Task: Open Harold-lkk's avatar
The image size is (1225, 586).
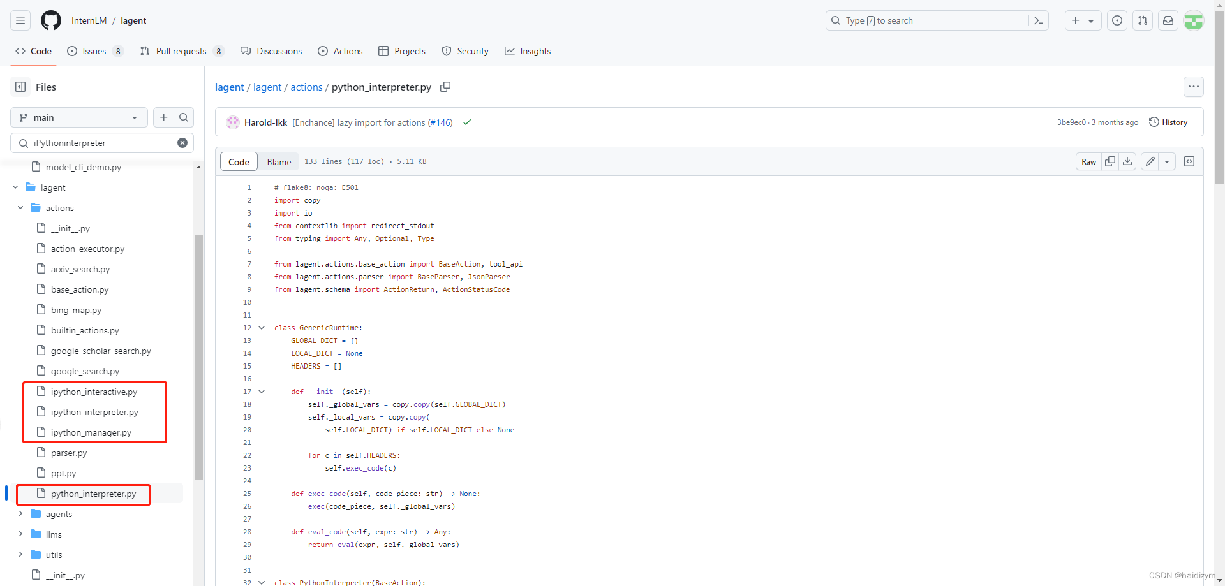Action: pyautogui.click(x=233, y=122)
